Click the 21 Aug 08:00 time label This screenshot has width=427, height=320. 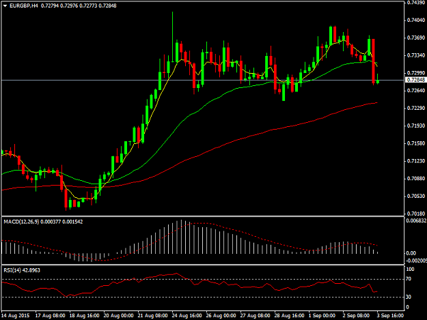point(152,316)
